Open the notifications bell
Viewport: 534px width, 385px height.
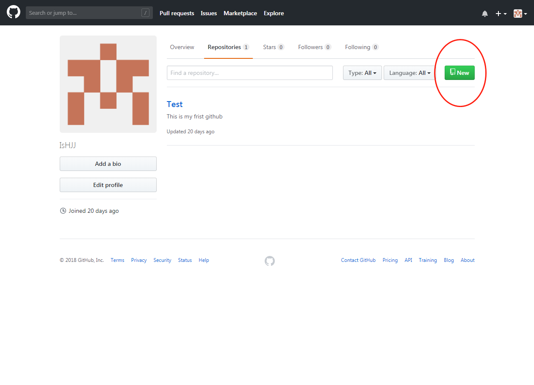click(x=485, y=14)
